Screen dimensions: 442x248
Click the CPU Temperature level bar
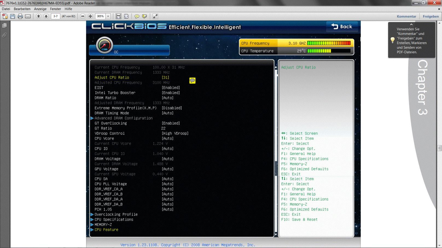[x=329, y=51]
